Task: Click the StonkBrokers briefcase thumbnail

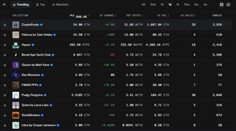Action: click(16, 115)
